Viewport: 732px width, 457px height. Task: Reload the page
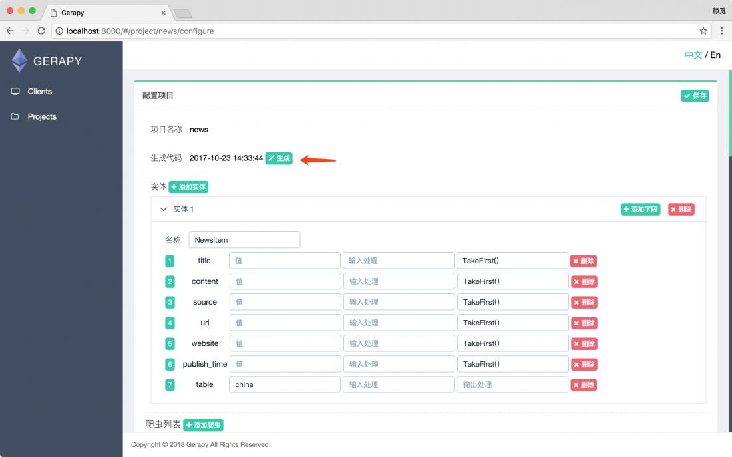41,31
